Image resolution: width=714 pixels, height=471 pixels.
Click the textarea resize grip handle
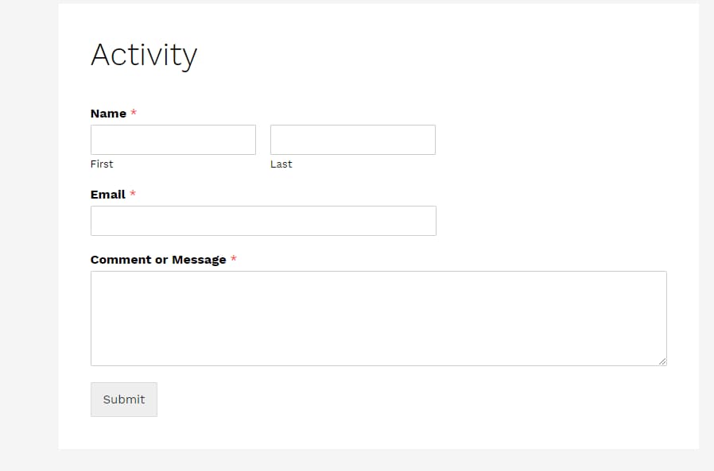[663, 362]
